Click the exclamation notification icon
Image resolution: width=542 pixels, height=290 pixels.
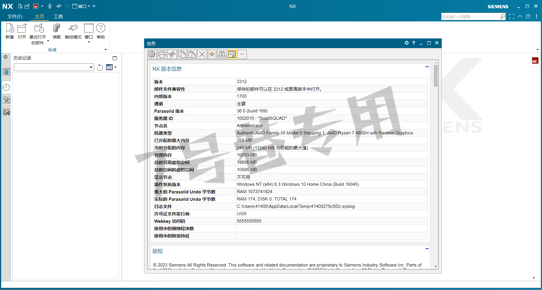point(536,16)
